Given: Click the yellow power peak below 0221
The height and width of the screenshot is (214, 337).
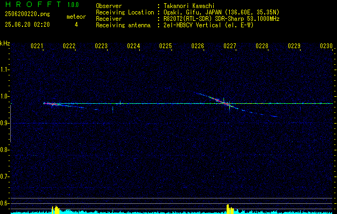Looking at the screenshot, I should 56,210.
